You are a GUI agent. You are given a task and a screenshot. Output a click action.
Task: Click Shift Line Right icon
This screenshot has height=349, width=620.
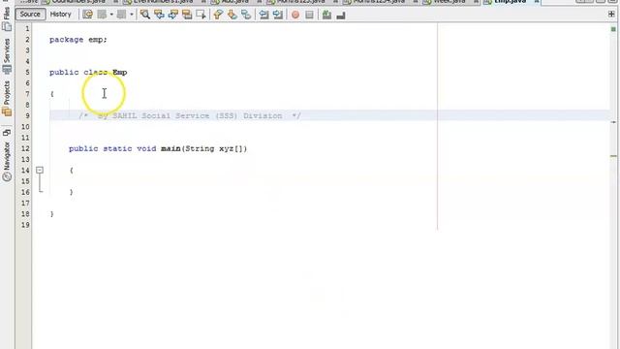[278, 15]
